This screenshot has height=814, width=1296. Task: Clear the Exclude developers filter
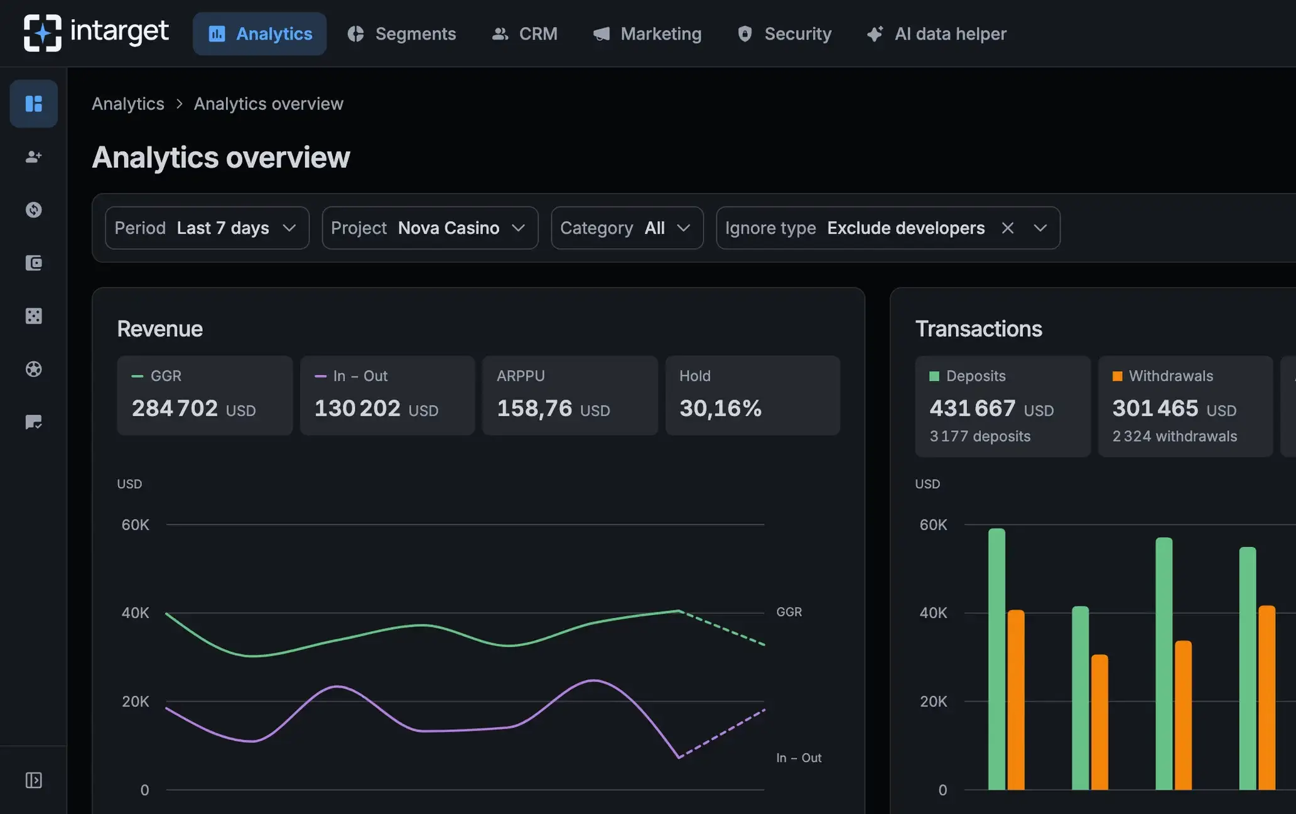point(1008,228)
